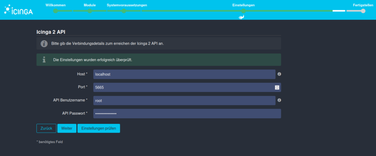The image size is (376, 156).
Task: Click into the API Benutzername field
Action: tap(184, 100)
